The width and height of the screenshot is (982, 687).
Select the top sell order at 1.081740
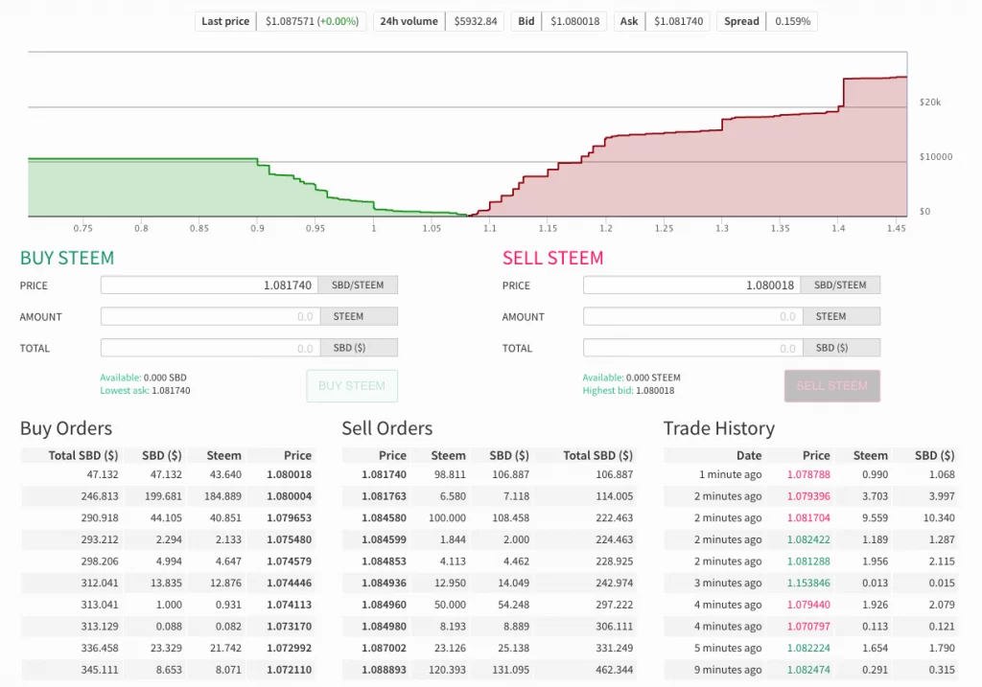click(384, 474)
